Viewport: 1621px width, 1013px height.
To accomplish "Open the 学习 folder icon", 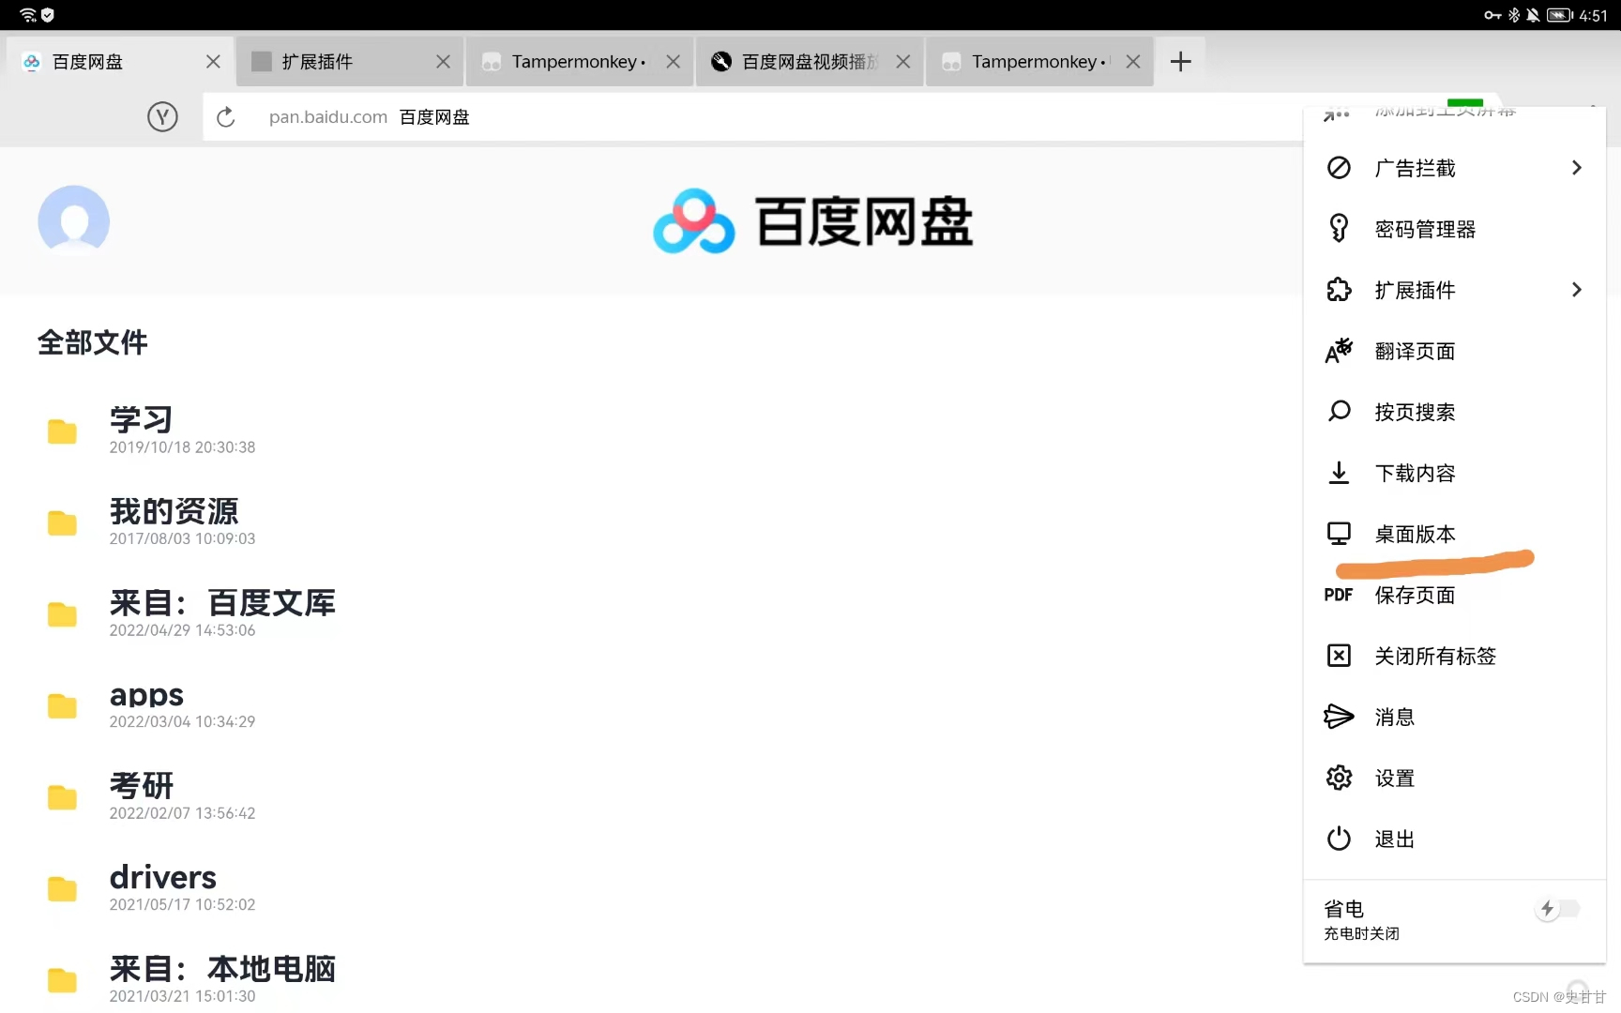I will (62, 431).
